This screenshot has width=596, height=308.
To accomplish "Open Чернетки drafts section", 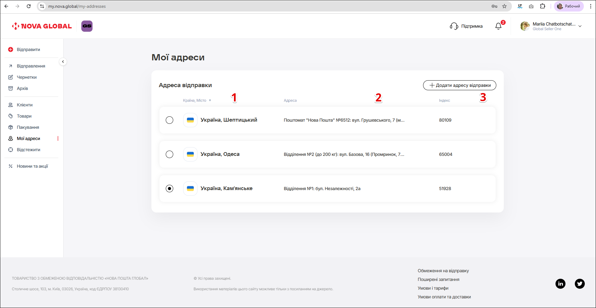I will [x=27, y=77].
